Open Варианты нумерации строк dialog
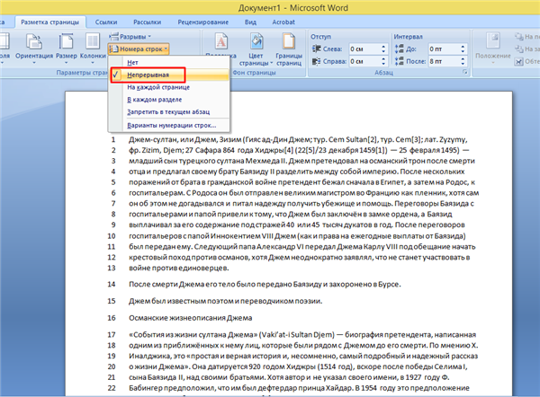The width and height of the screenshot is (540, 397). 169,126
